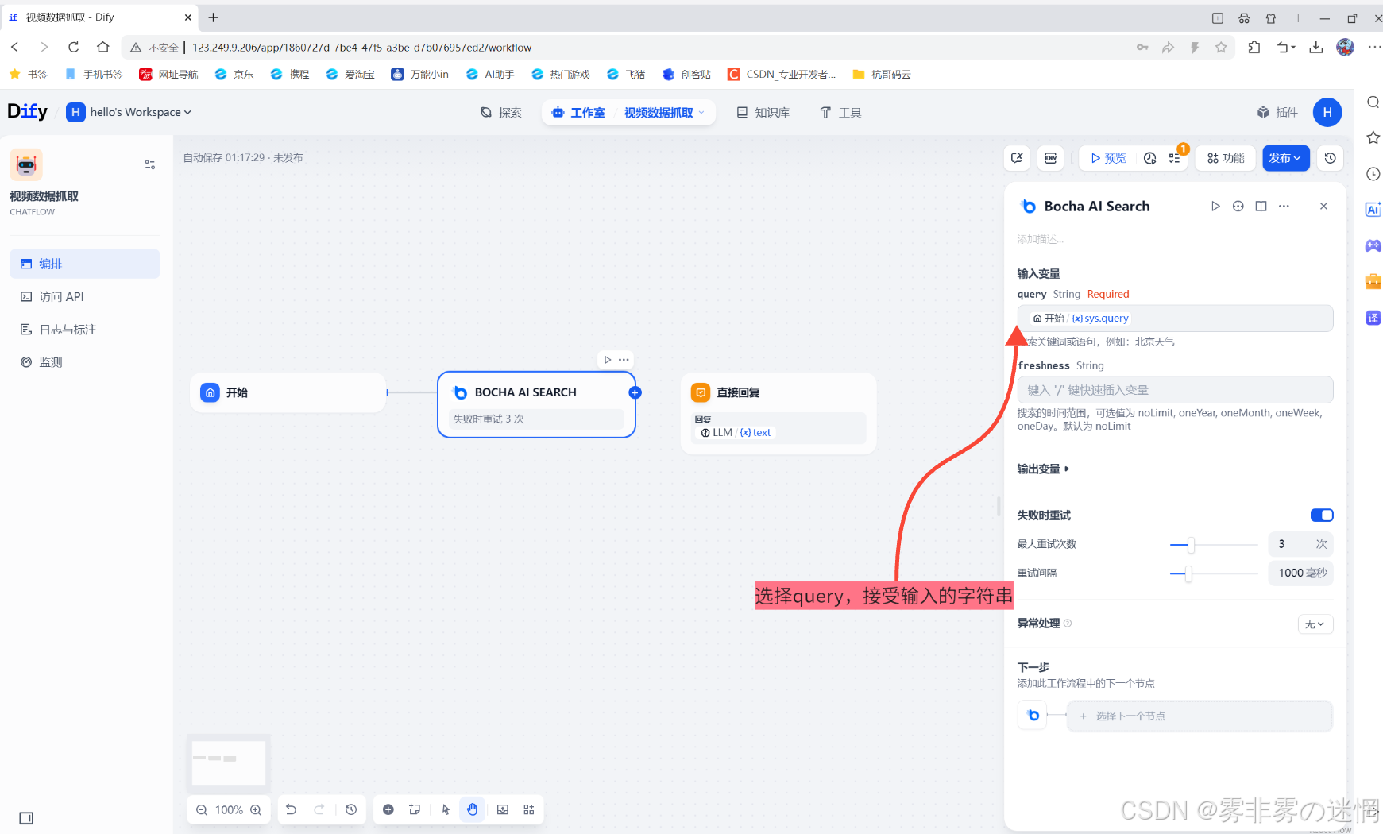Screen dimensions: 1383x834
Task: Go to the 工具 tab
Action: (840, 113)
